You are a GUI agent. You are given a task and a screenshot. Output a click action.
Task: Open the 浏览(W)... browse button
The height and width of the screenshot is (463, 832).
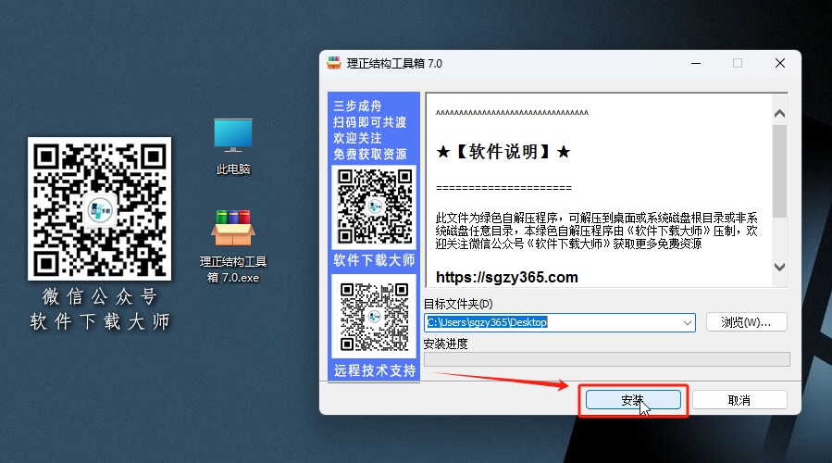(x=746, y=322)
